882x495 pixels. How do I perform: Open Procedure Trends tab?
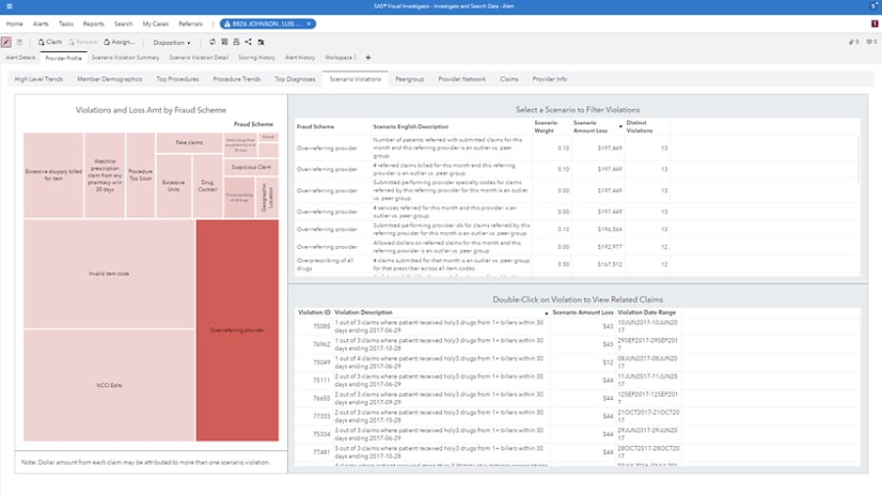tap(237, 79)
